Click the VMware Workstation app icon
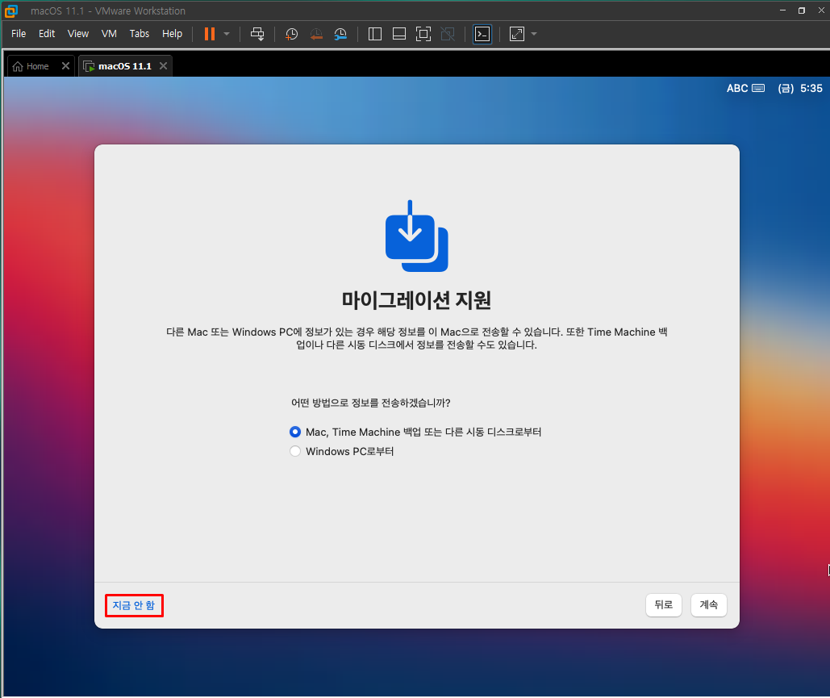830x698 pixels. (11, 10)
